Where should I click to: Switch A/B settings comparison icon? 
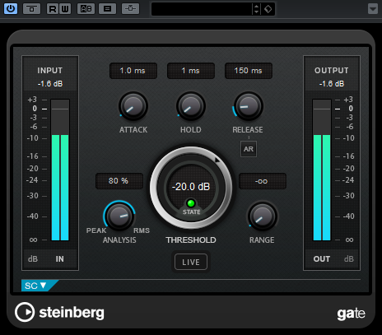click(86, 9)
